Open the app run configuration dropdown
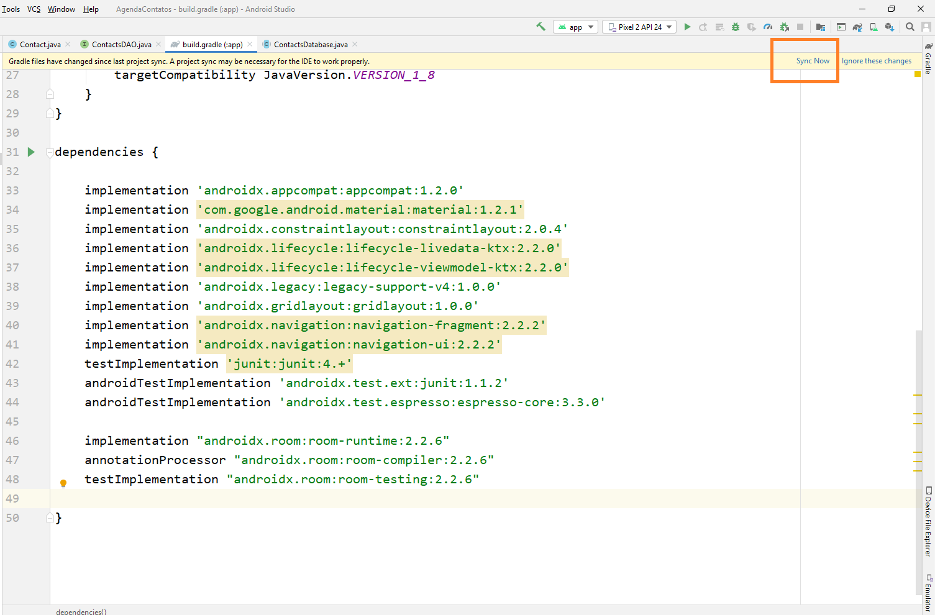Screen dimensions: 935x615 (x=575, y=27)
